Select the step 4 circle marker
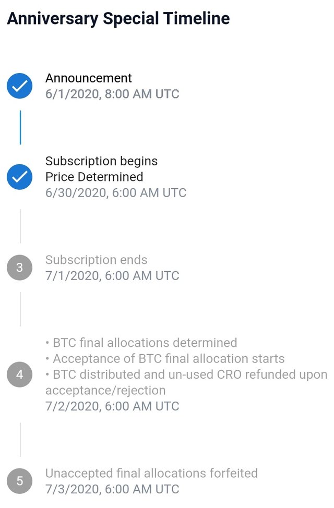 click(x=19, y=374)
